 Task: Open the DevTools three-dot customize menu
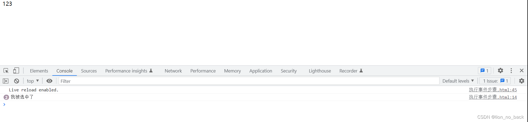[x=511, y=71]
